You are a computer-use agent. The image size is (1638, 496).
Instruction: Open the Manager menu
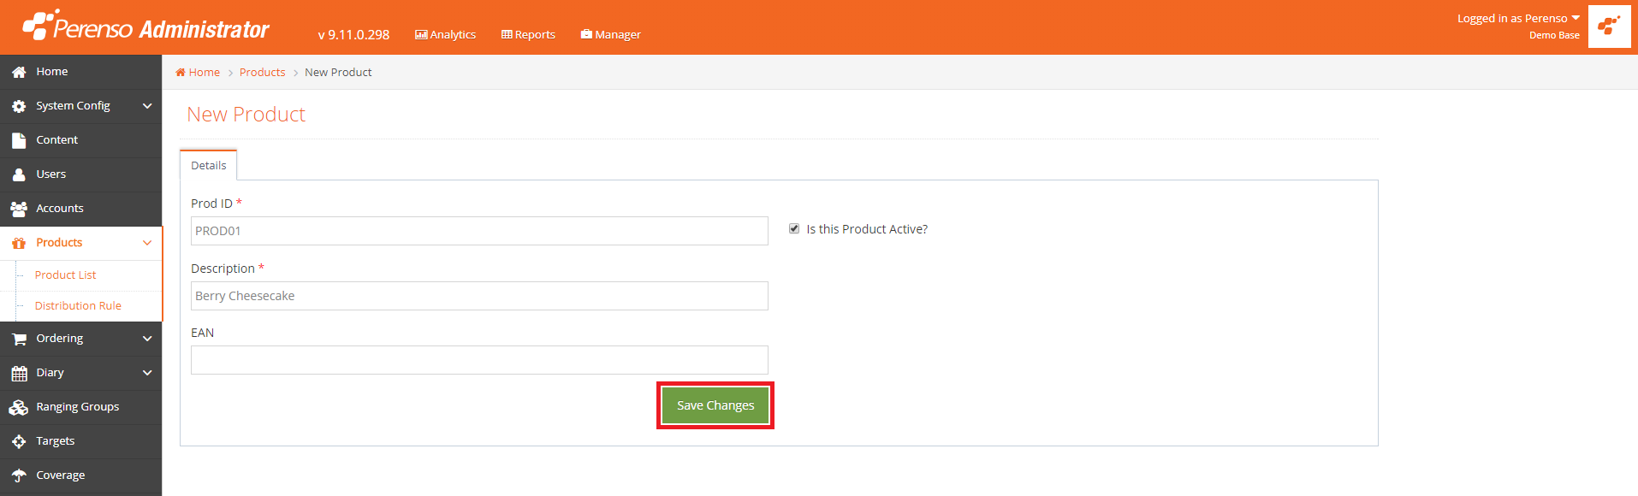pos(610,34)
